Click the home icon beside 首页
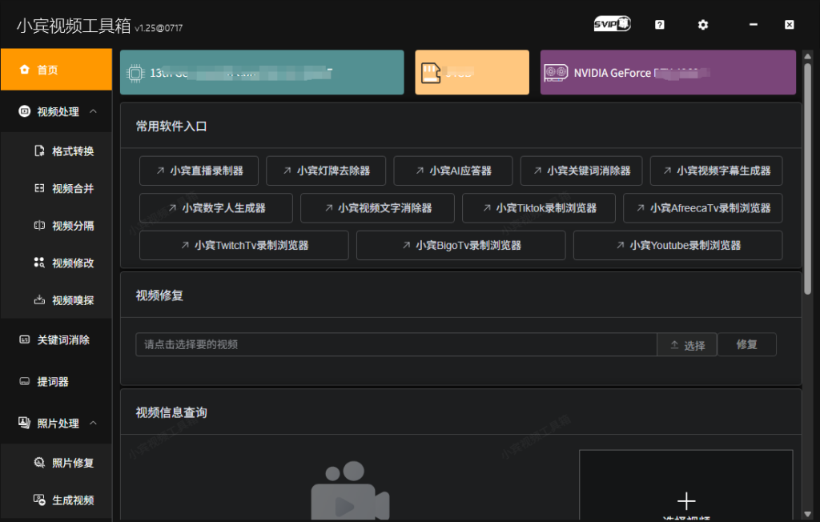 click(25, 70)
